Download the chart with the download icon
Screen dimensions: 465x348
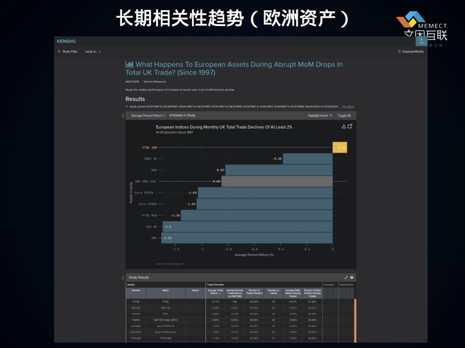[344, 126]
